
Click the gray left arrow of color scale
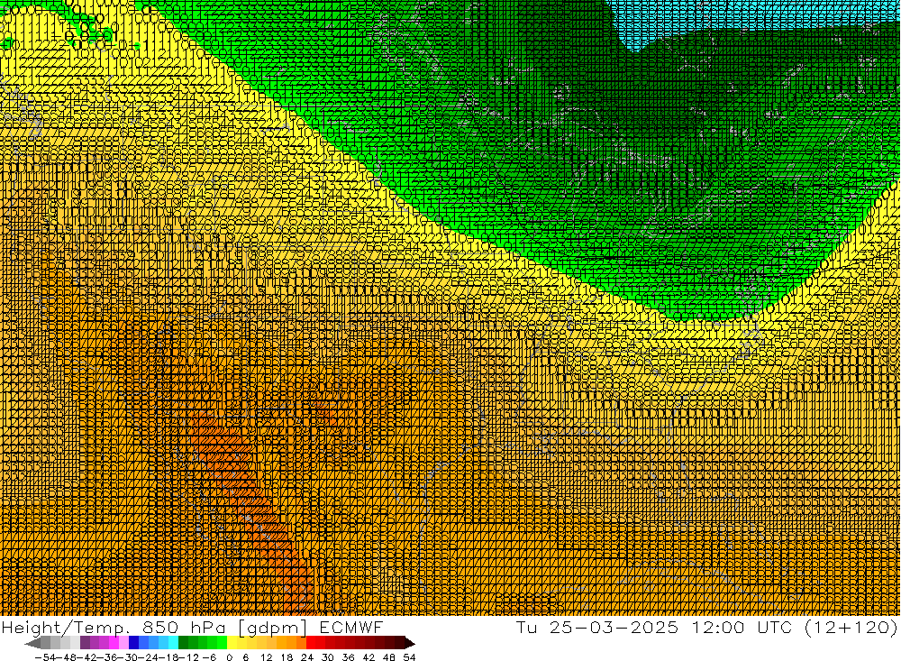(x=32, y=643)
